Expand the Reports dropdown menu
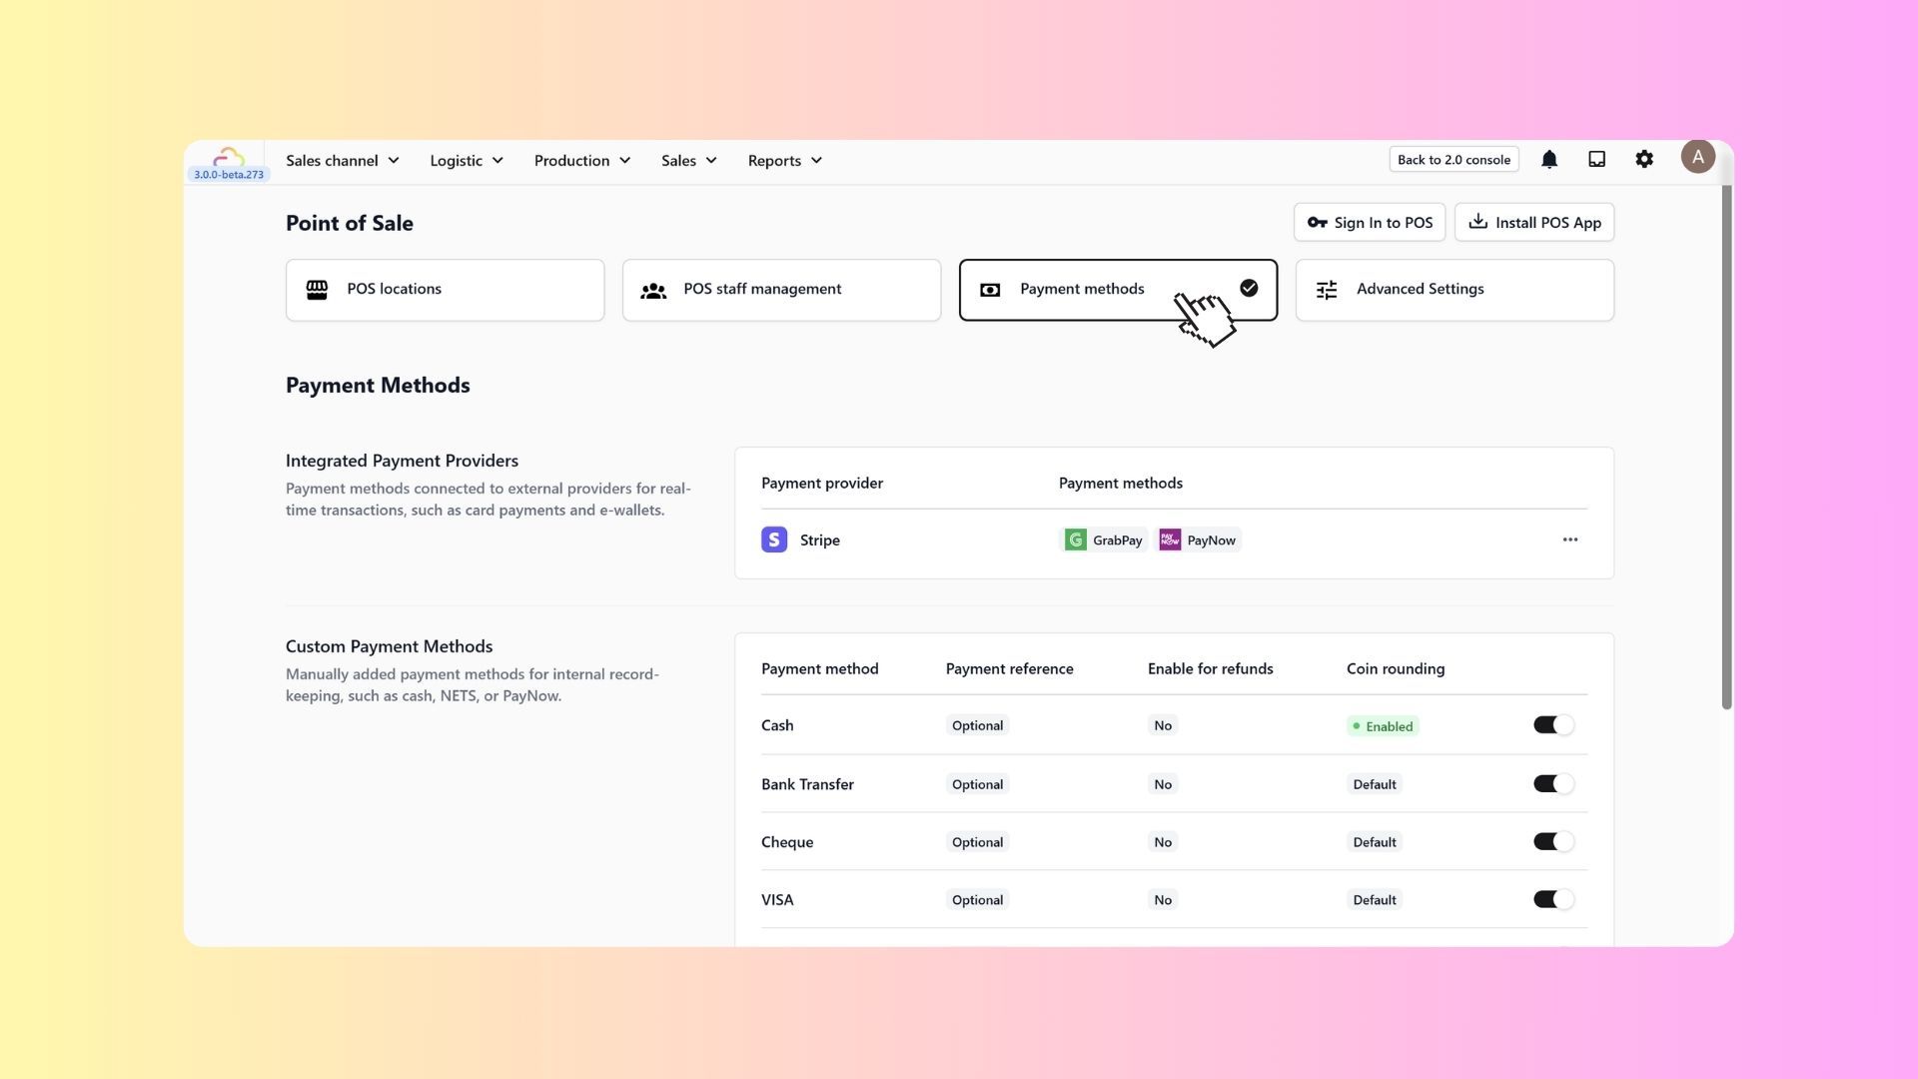This screenshot has width=1918, height=1079. tap(784, 161)
